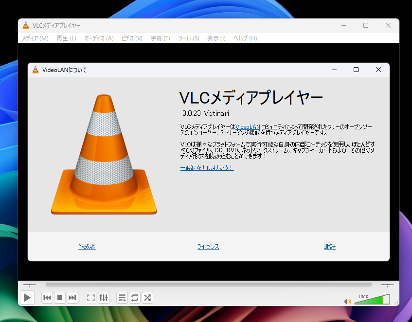This screenshot has height=322, width=412.
Task: Skip to the previous media item
Action: (47, 297)
